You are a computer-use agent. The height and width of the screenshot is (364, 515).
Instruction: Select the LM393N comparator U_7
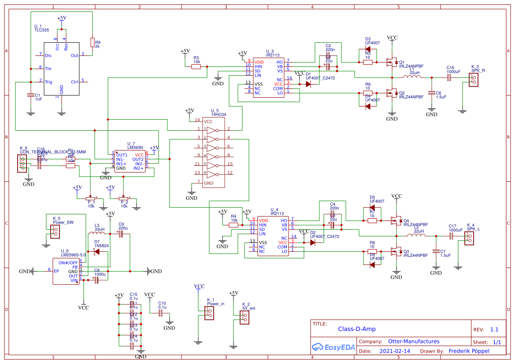click(130, 161)
